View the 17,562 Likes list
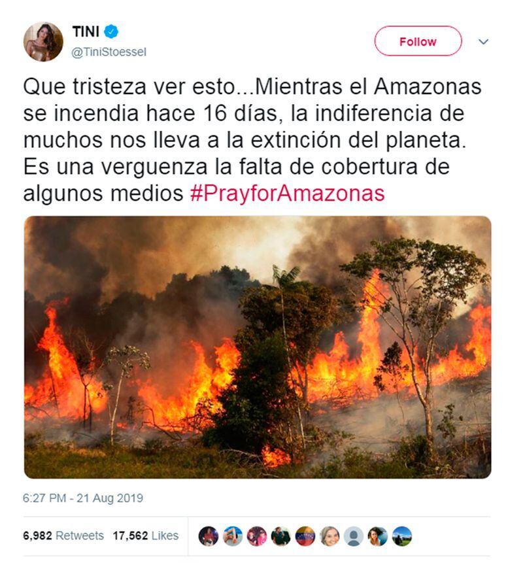Viewport: 523px width, 563px height. pyautogui.click(x=145, y=536)
